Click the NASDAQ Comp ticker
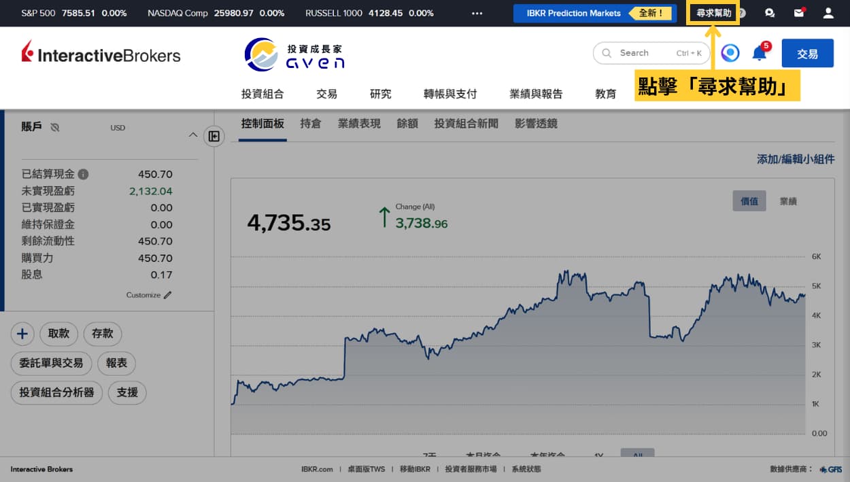Image resolution: width=850 pixels, height=482 pixels. [x=216, y=13]
